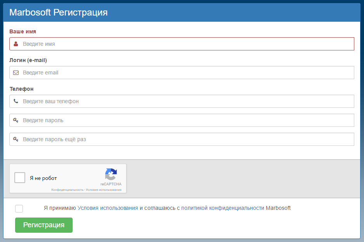Click the 'Я не робот' text
364x242 pixels.
click(x=43, y=178)
